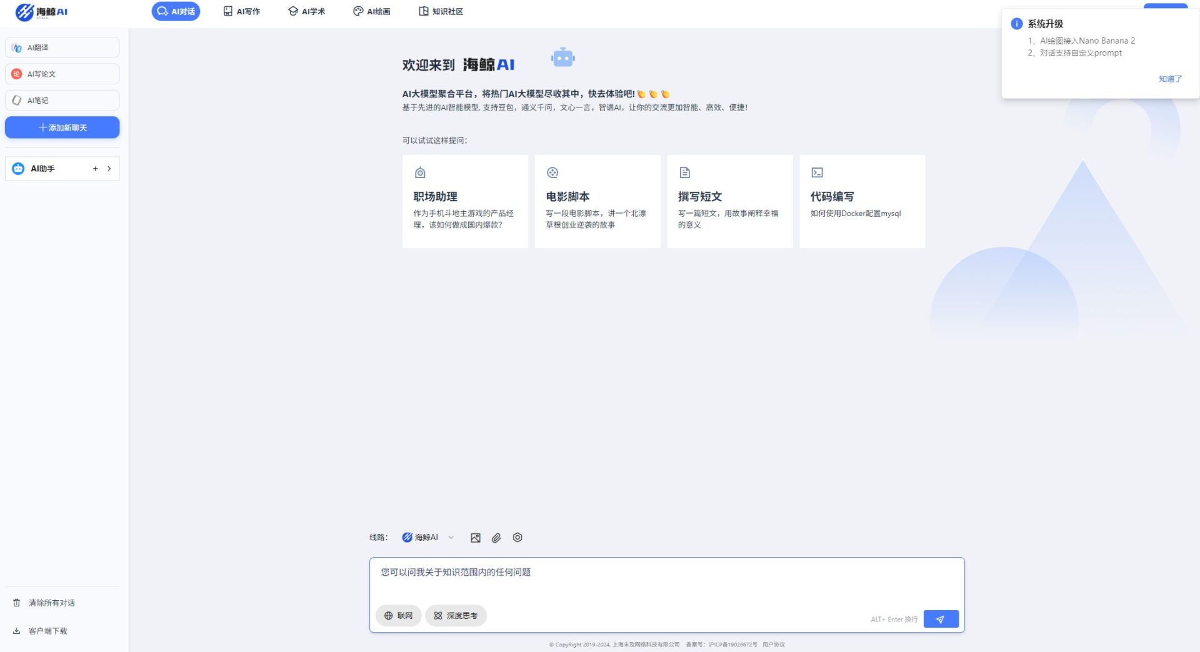Expand AI助手 with the chevron arrow

click(x=109, y=169)
